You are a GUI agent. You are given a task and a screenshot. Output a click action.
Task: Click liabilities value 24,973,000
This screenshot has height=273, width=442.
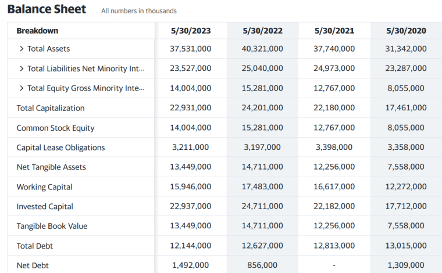click(x=334, y=69)
